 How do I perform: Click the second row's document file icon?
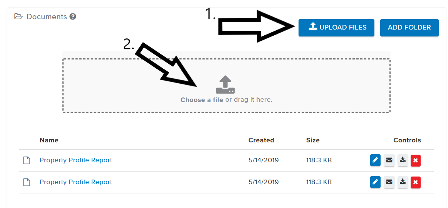pyautogui.click(x=27, y=182)
